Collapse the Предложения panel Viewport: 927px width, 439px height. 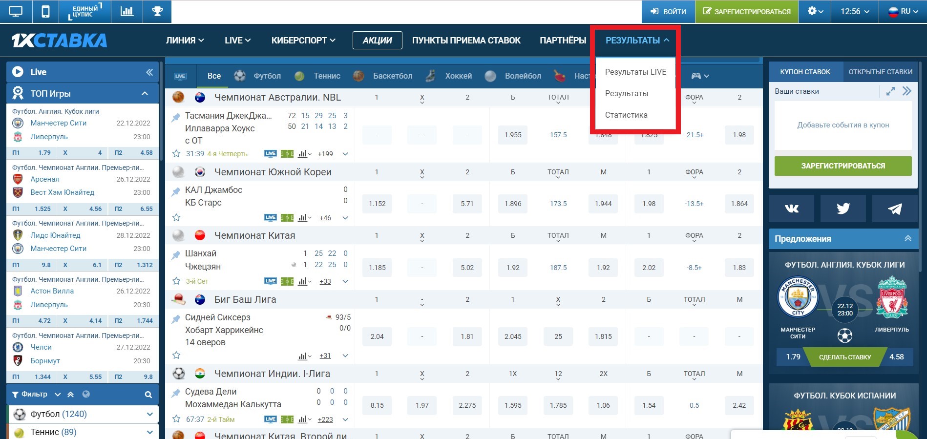908,238
